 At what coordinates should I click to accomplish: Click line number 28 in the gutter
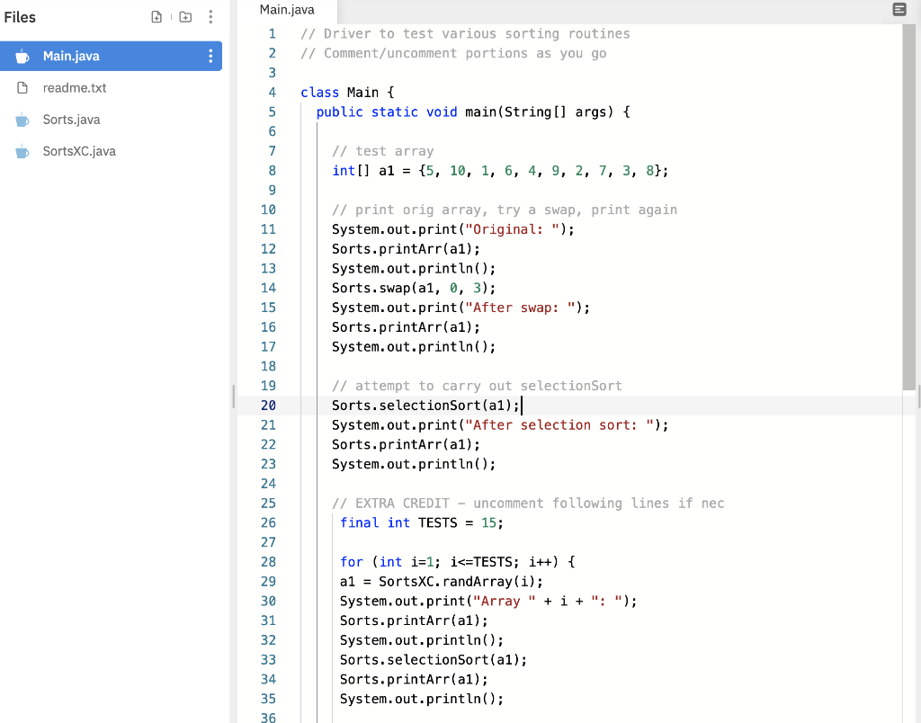pyautogui.click(x=268, y=562)
